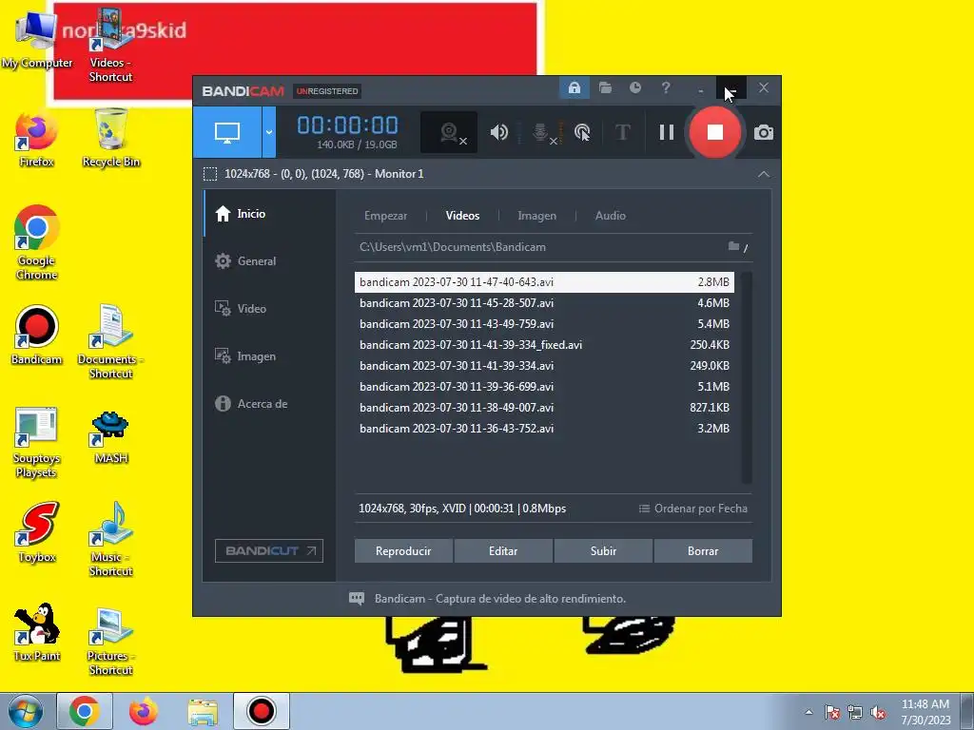Open help question mark icon
Viewport: 974px width, 730px height.
click(666, 88)
